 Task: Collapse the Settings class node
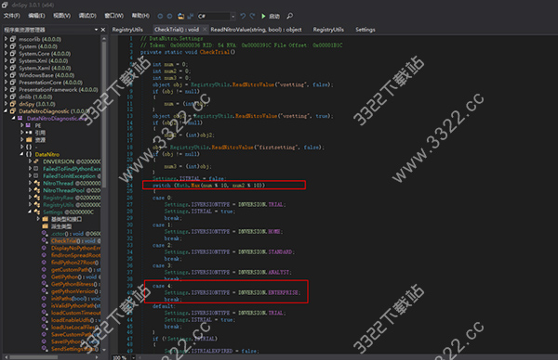(30, 212)
